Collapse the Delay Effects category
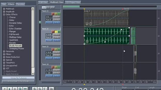 [x=4, y=14]
